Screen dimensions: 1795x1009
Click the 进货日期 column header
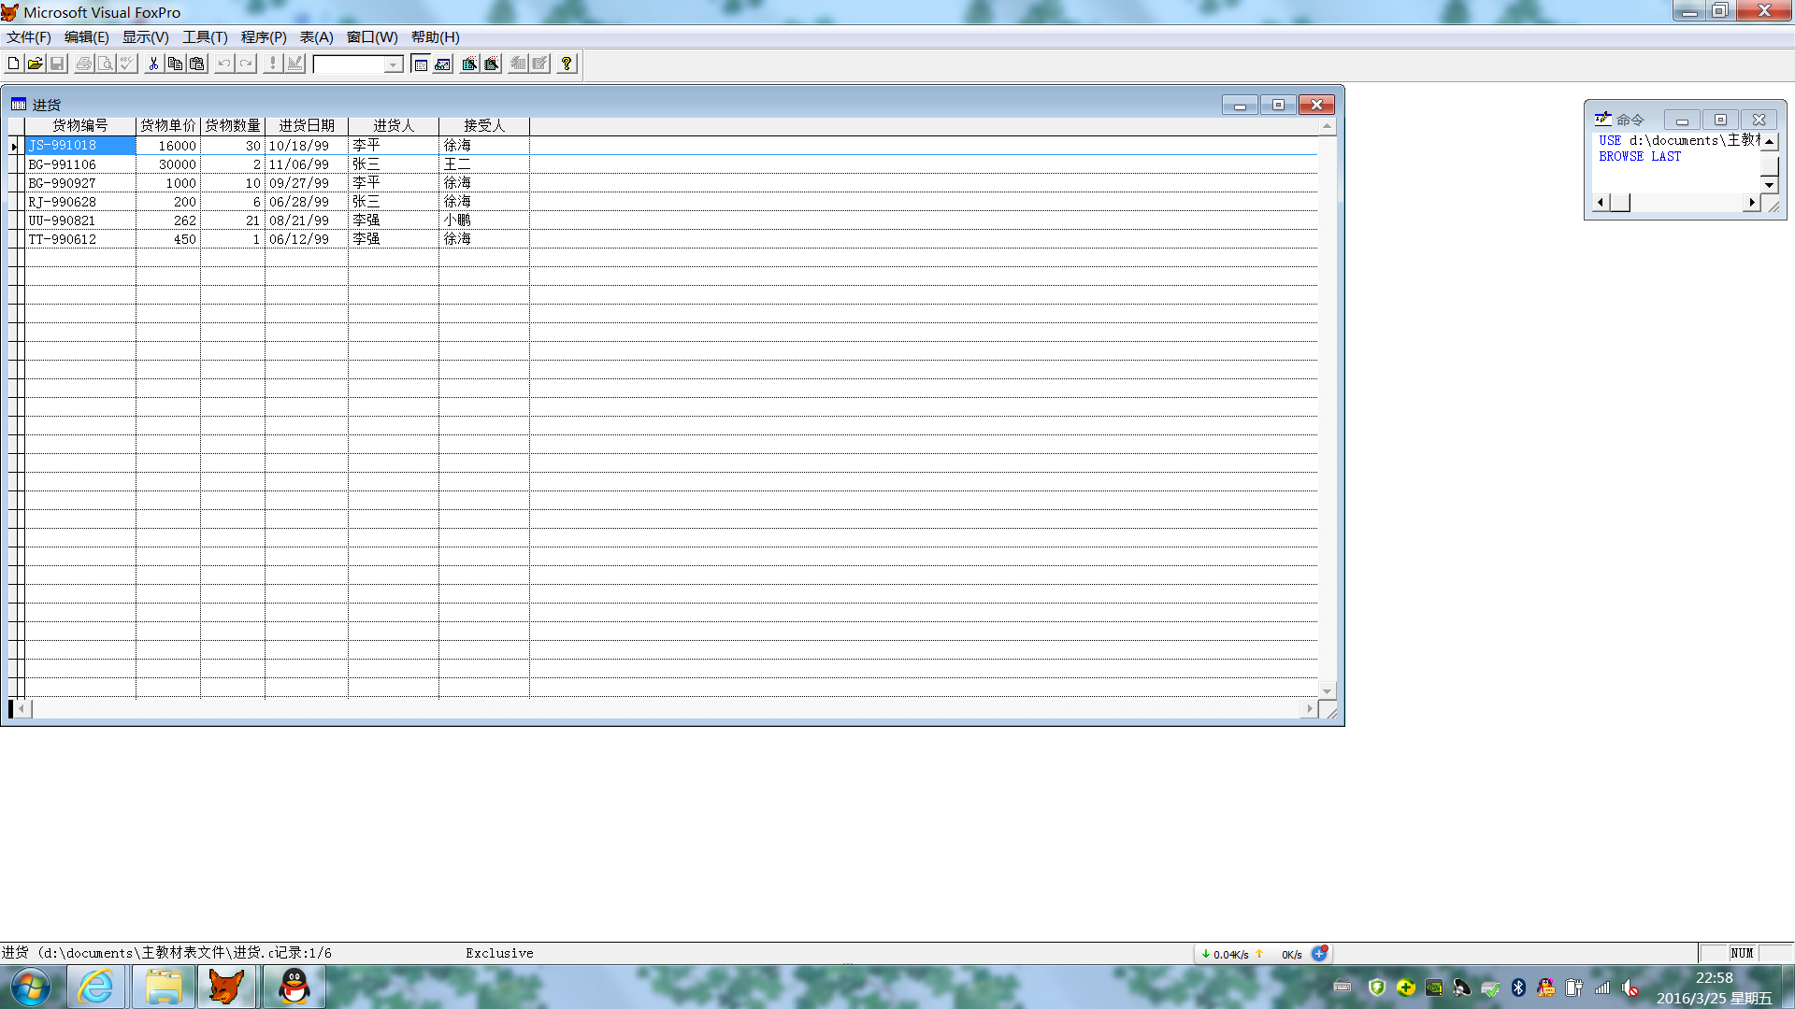[306, 125]
